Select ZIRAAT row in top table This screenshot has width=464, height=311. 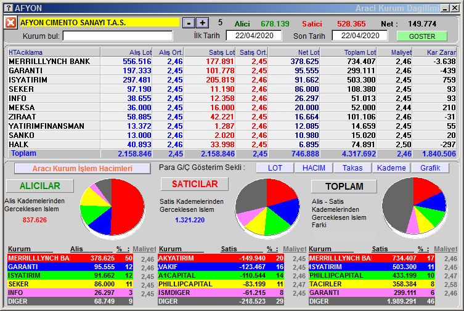pyautogui.click(x=232, y=117)
